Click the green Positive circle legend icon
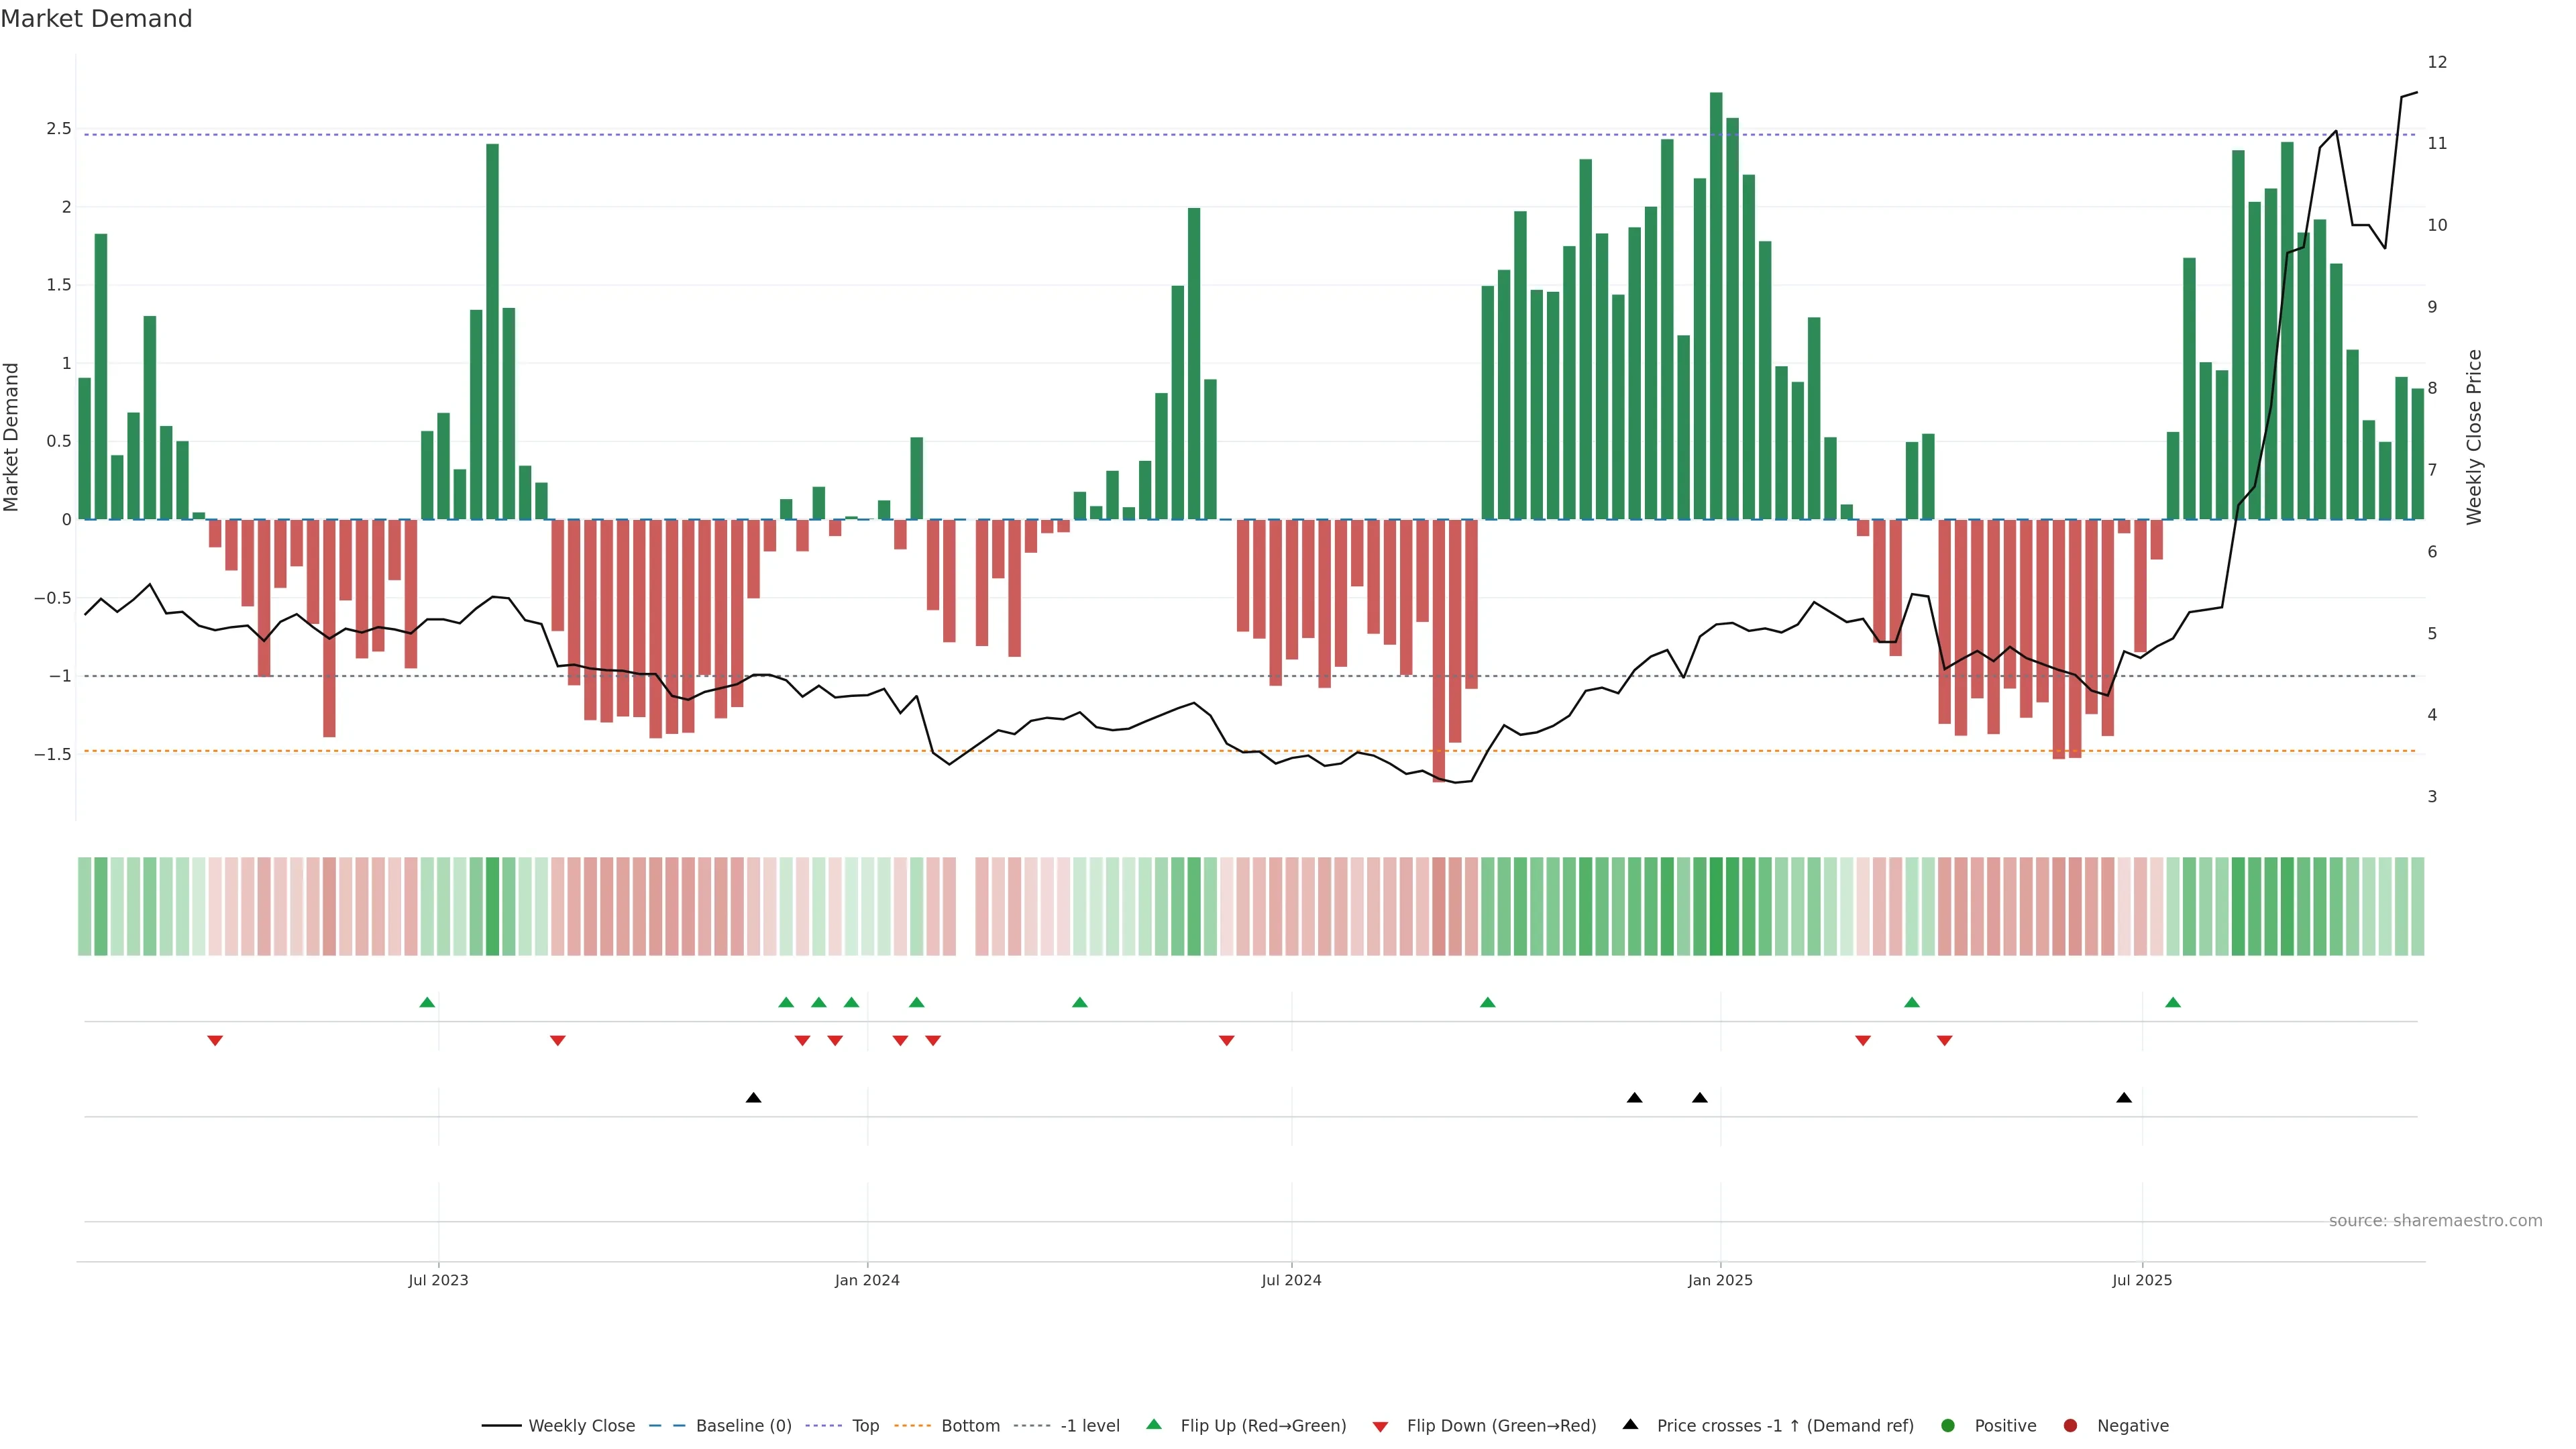 pos(1947,1425)
